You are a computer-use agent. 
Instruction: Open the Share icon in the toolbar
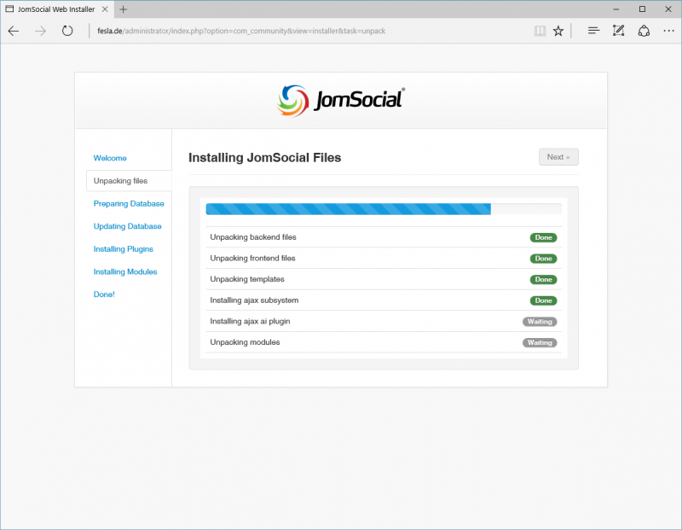644,31
